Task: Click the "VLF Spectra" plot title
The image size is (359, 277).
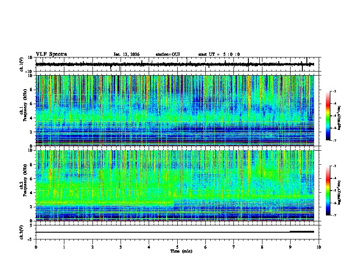Action: point(51,54)
